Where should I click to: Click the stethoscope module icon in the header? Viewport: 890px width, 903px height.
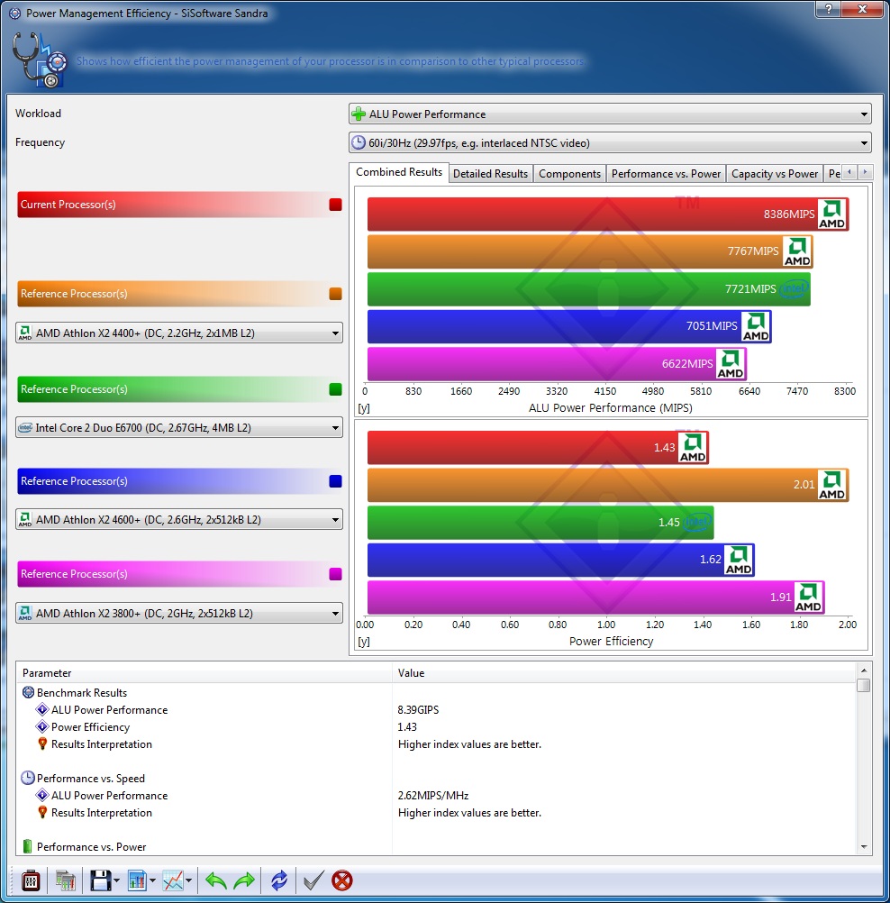point(39,59)
